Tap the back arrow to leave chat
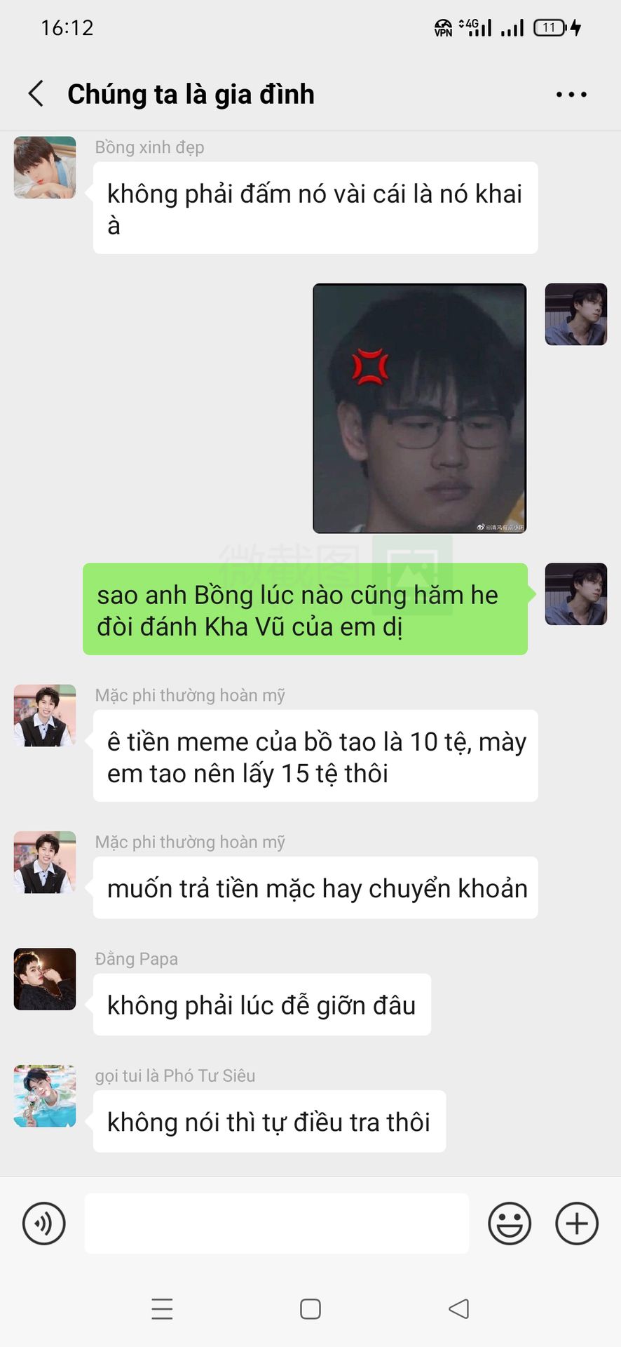This screenshot has width=621, height=1347. coord(36,93)
